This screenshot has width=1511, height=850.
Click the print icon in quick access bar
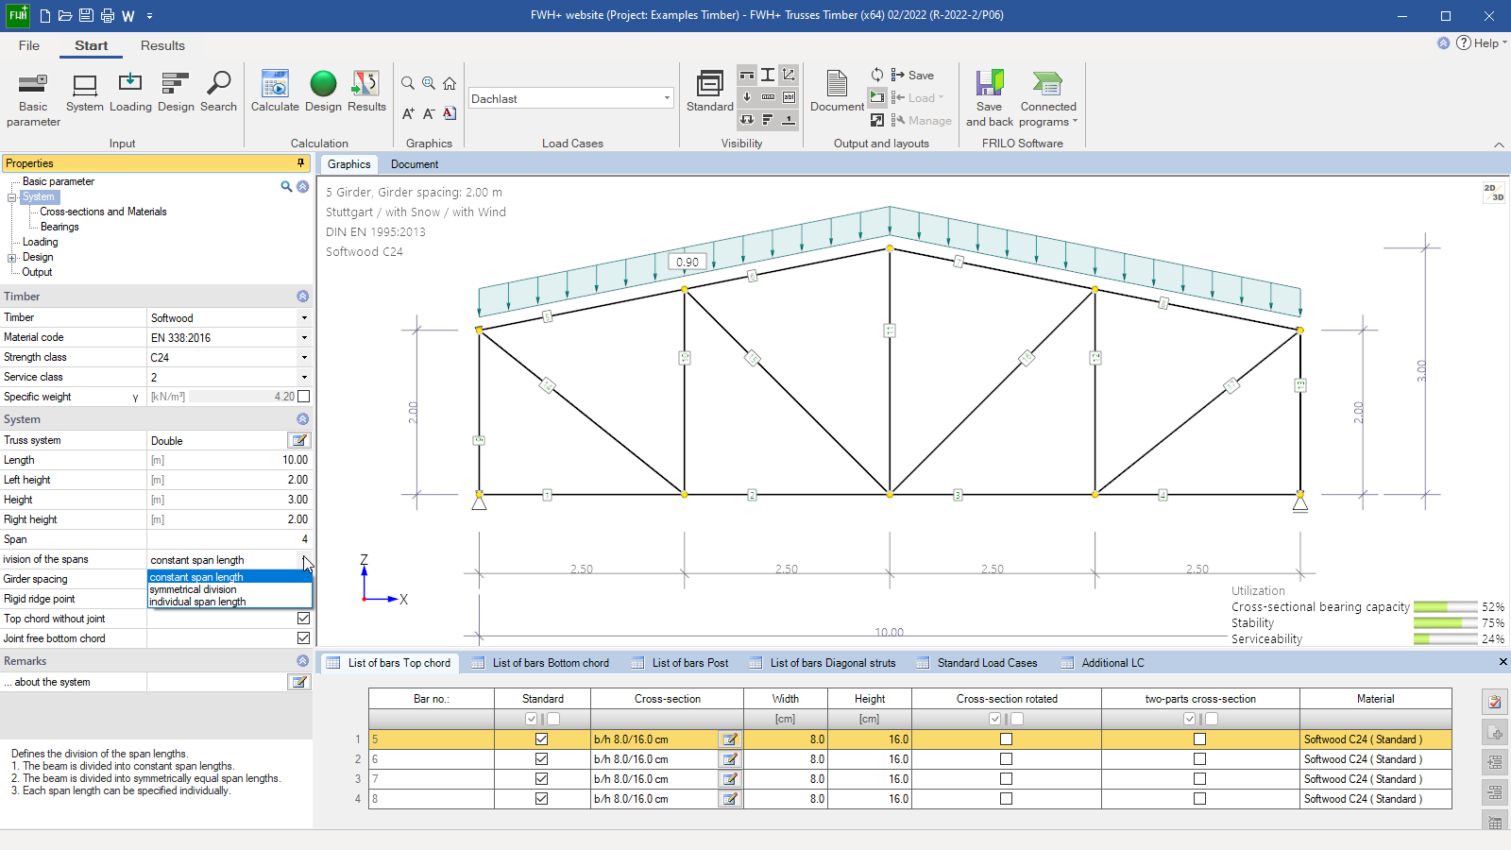pos(108,15)
